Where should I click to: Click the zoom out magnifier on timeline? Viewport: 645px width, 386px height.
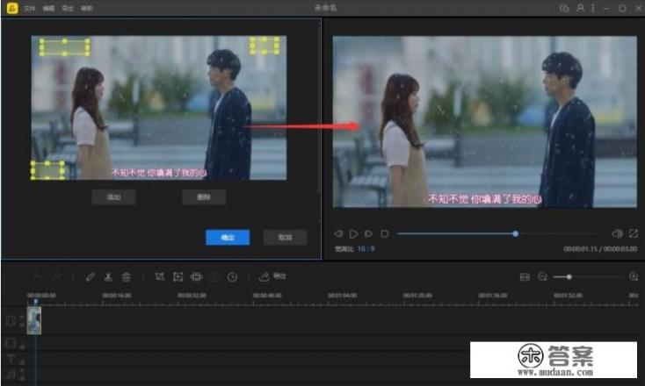[542, 276]
